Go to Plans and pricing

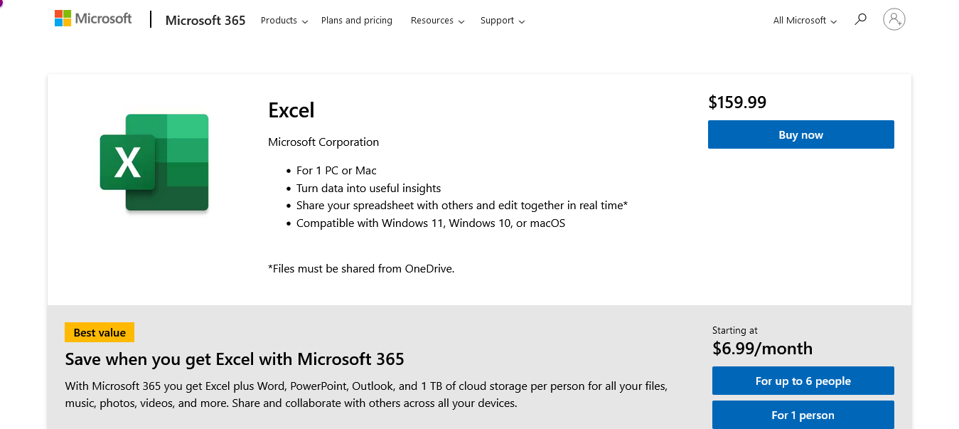357,21
